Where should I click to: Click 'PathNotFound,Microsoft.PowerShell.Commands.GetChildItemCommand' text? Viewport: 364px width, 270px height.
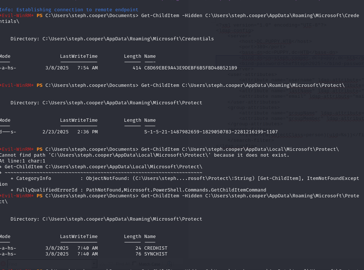pyautogui.click(x=176, y=190)
